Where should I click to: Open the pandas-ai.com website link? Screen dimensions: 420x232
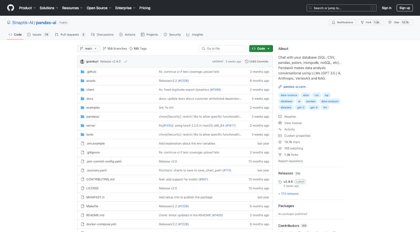294,87
